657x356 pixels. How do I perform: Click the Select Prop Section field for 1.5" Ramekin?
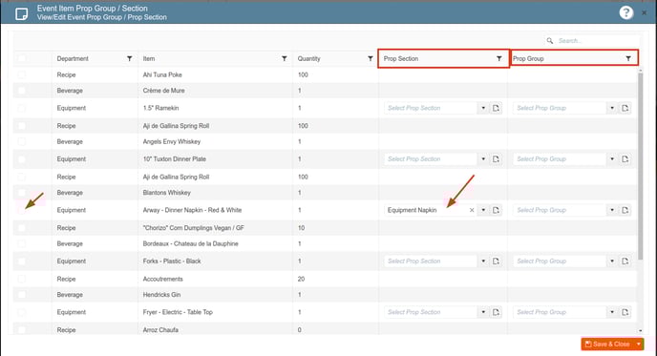431,108
